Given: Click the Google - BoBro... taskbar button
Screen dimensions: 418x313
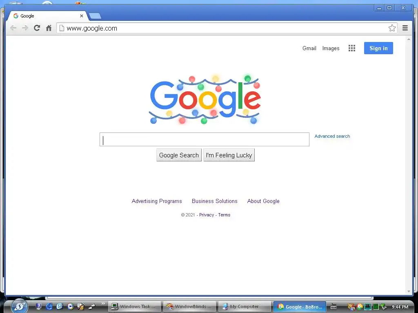Looking at the screenshot, I should tap(300, 306).
